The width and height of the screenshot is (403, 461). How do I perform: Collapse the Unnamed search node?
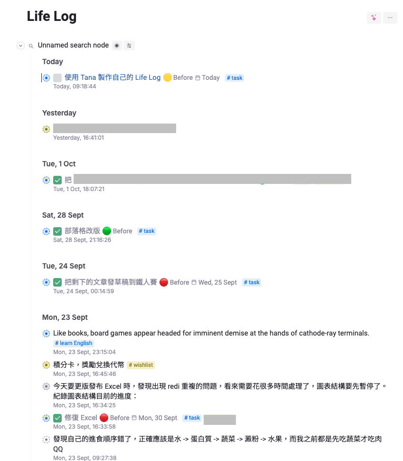tap(20, 46)
